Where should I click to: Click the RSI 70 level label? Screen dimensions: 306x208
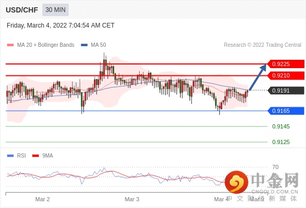tap(275, 167)
